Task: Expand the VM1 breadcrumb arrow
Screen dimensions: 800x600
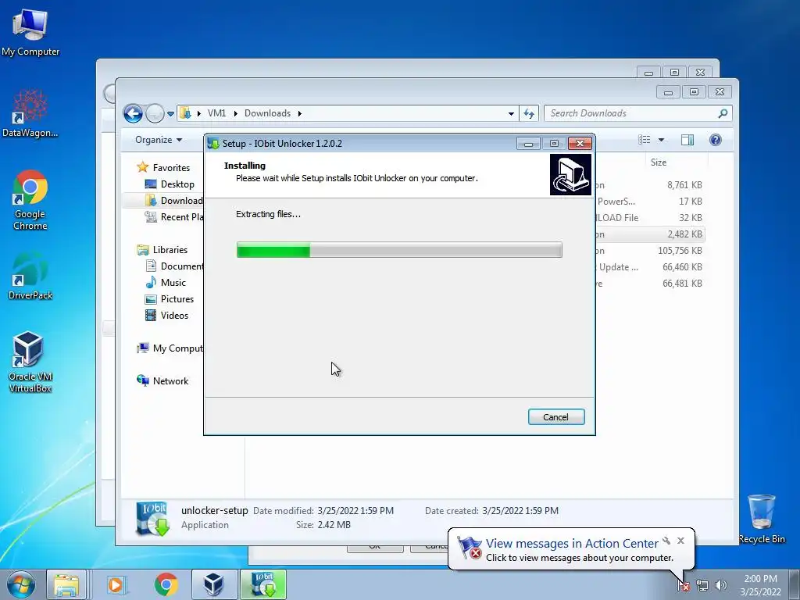Action: [x=236, y=114]
